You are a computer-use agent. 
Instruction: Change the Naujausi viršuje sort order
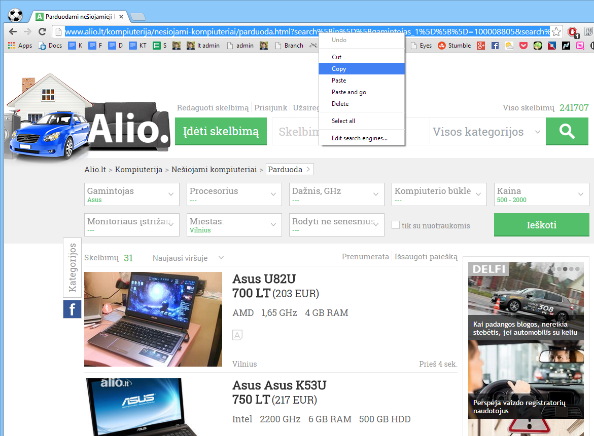coord(188,258)
